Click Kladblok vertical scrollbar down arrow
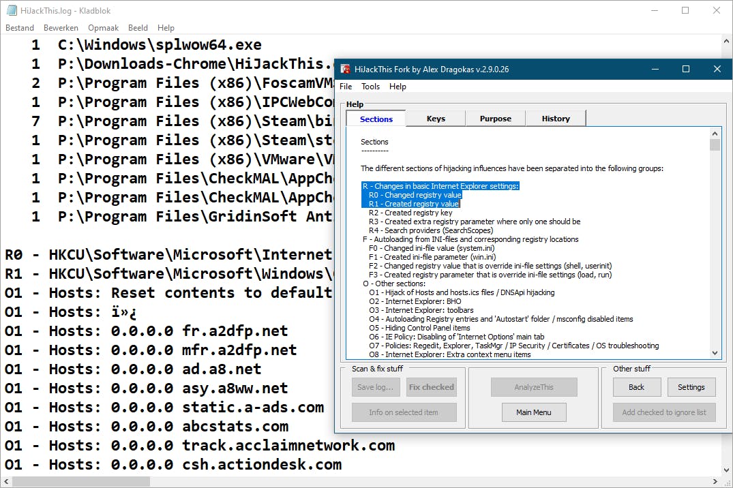 [x=726, y=470]
